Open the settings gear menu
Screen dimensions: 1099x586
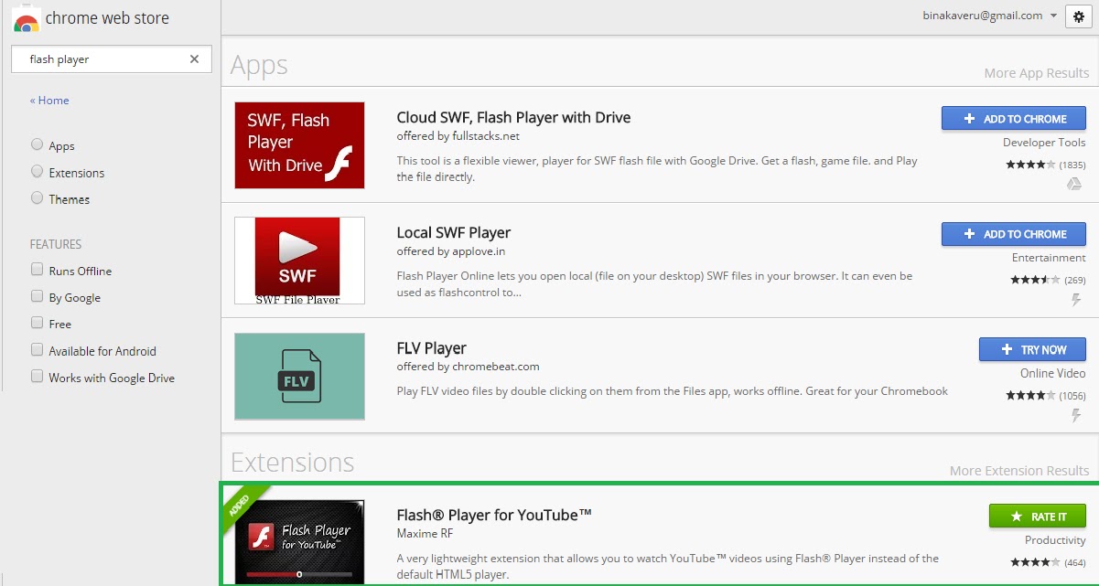1079,16
